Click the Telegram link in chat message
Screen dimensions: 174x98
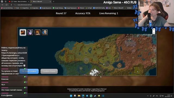pyautogui.click(x=14, y=53)
